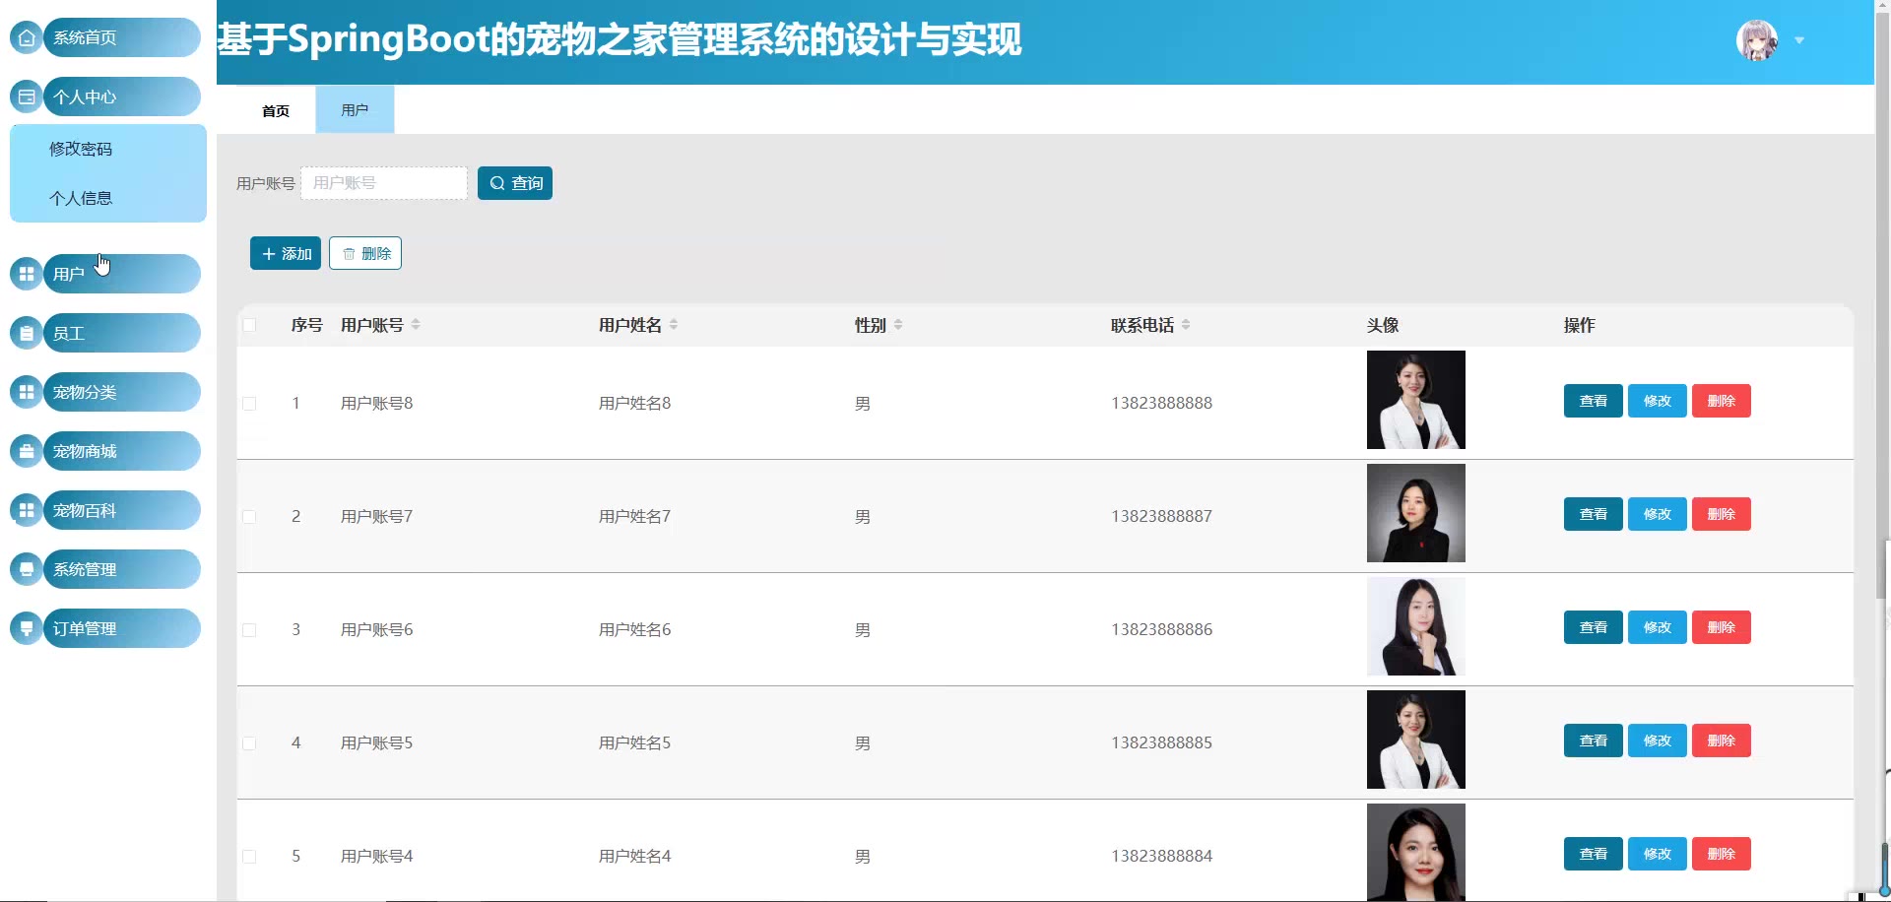Click the briefcase icon beside 宠物商城

pyautogui.click(x=27, y=451)
